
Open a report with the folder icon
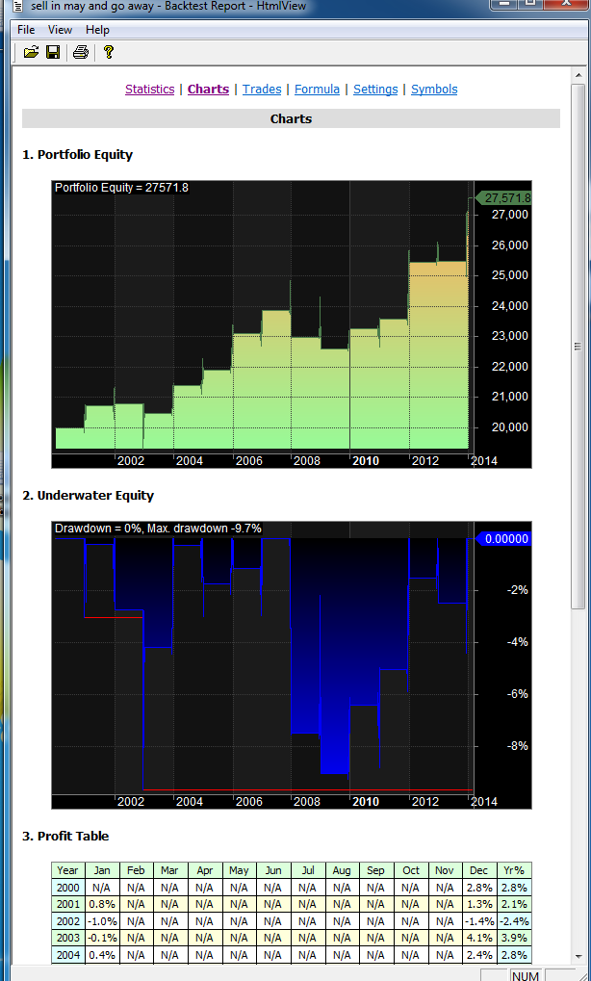click(31, 52)
